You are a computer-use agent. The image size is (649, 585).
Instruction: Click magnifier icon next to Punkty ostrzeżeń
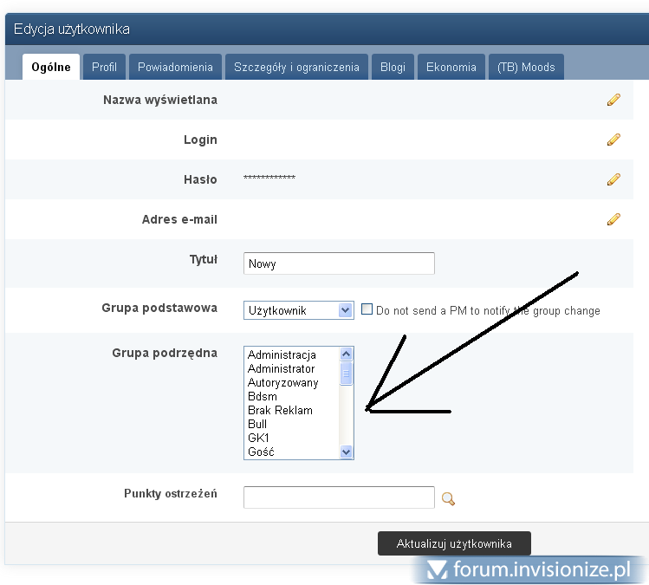pyautogui.click(x=448, y=498)
